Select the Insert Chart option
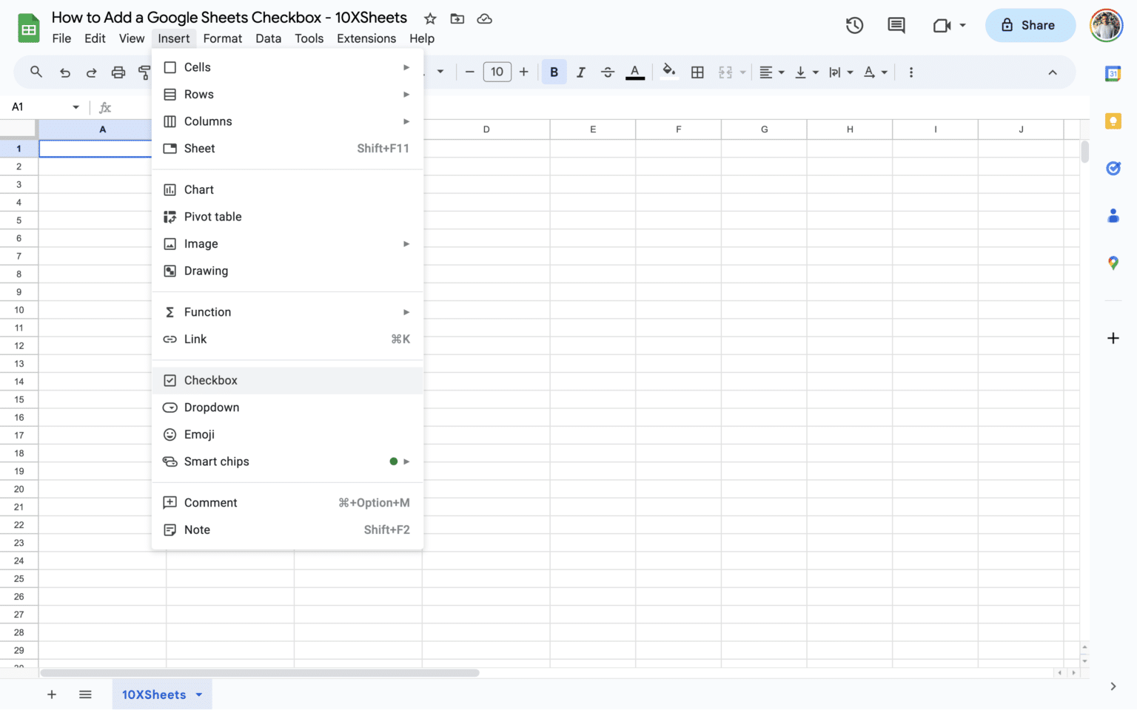 (x=198, y=189)
